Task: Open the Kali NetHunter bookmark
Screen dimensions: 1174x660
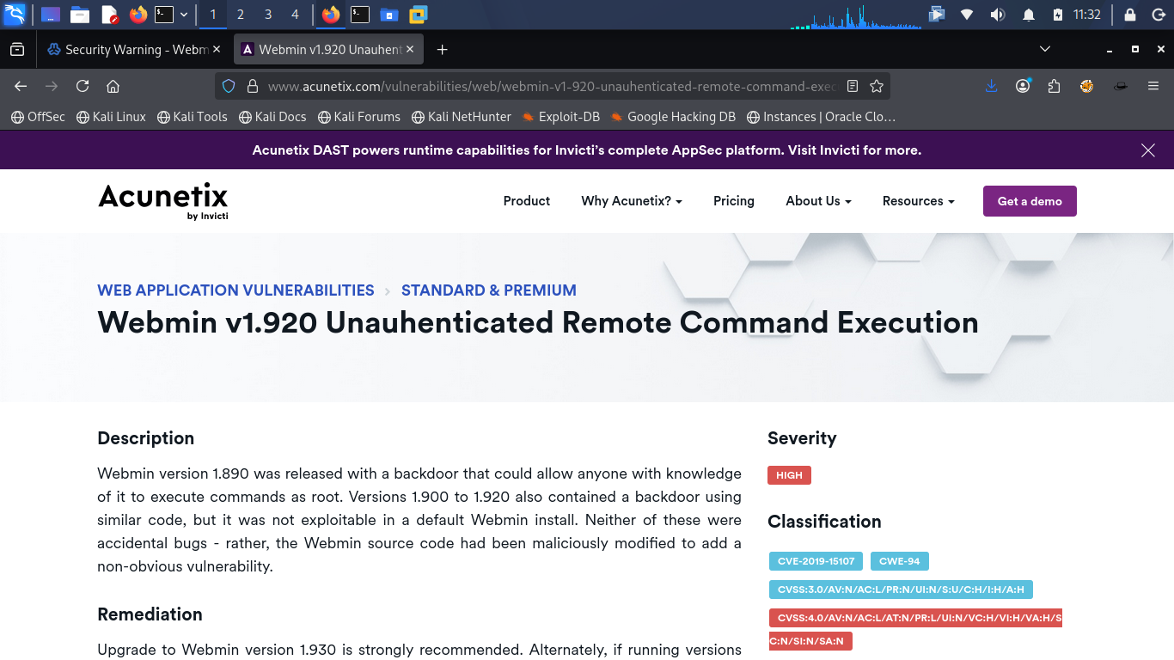Action: 462,117
